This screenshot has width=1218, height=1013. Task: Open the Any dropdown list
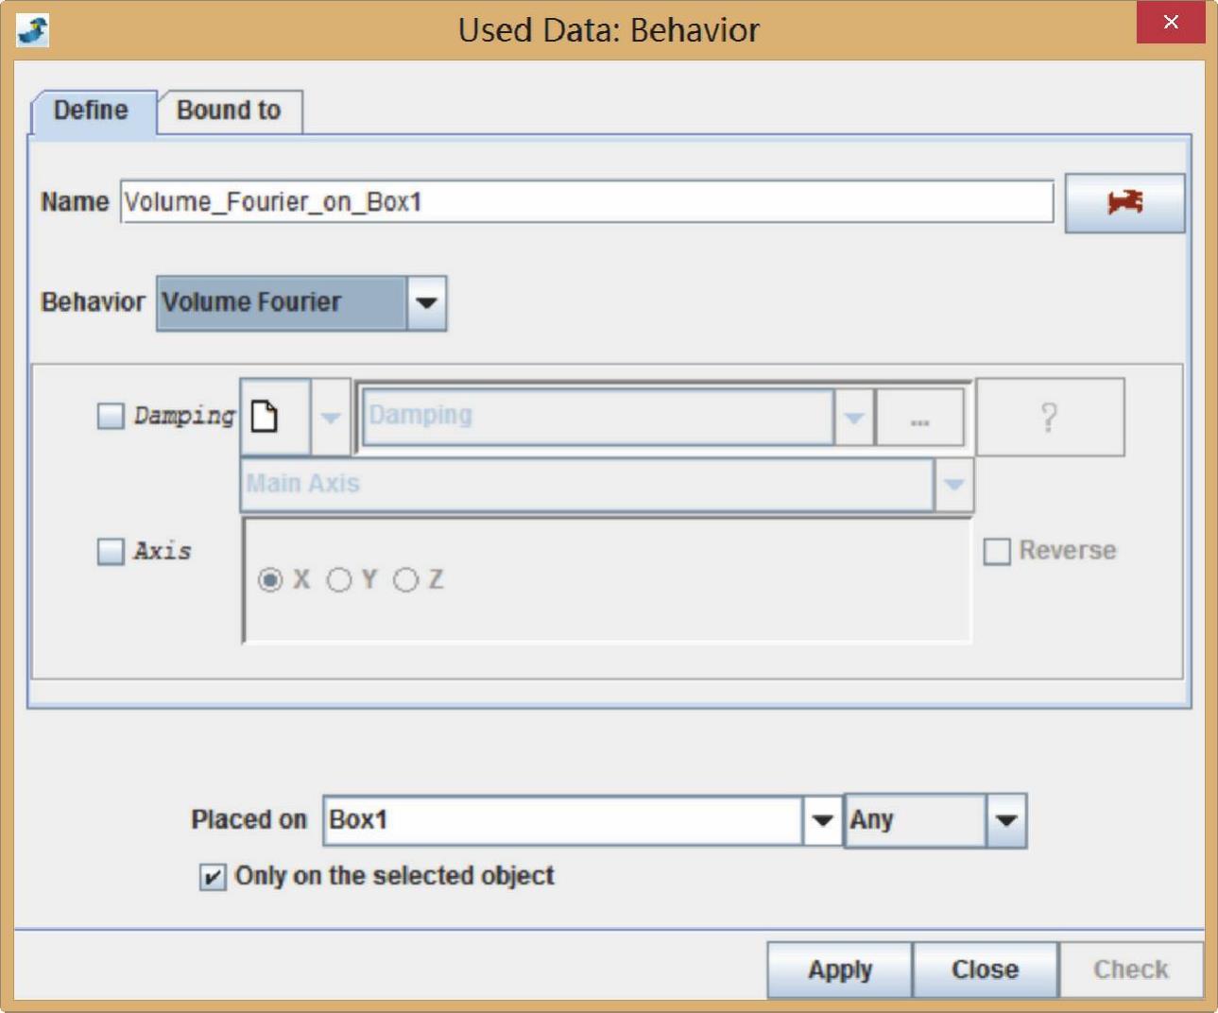coord(1005,820)
